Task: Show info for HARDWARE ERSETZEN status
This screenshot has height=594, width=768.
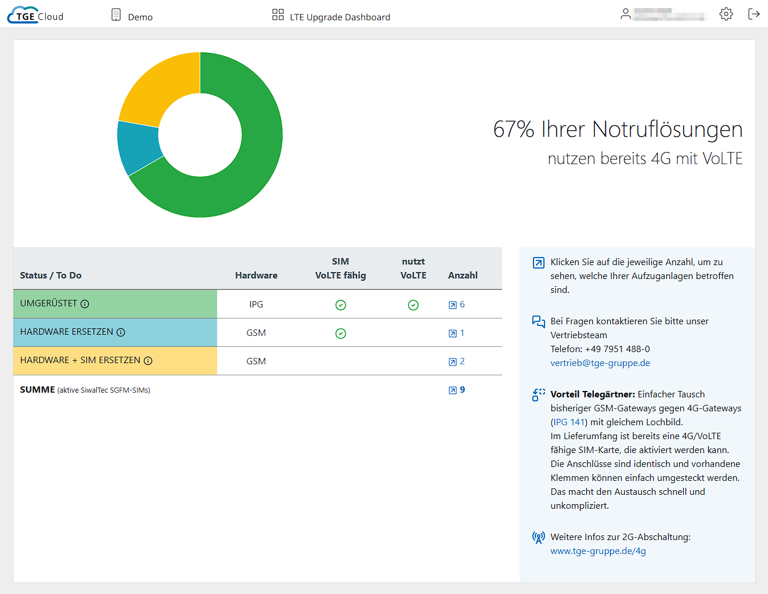Action: [x=121, y=332]
